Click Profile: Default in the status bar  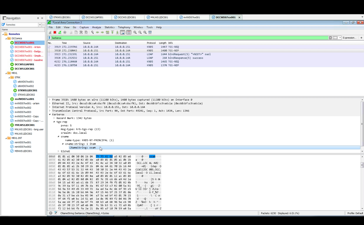point(355,213)
